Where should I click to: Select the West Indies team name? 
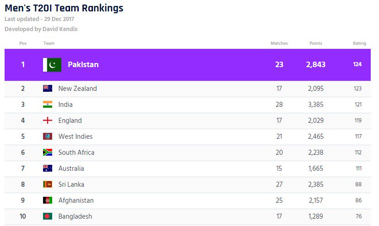pyautogui.click(x=76, y=136)
